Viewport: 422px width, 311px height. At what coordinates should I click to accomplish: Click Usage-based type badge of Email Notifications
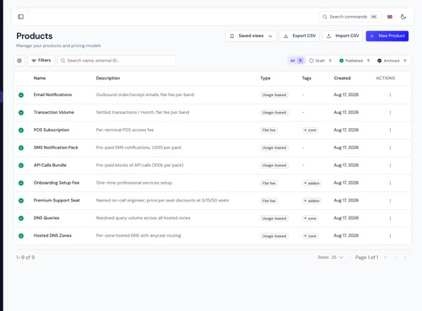click(274, 95)
